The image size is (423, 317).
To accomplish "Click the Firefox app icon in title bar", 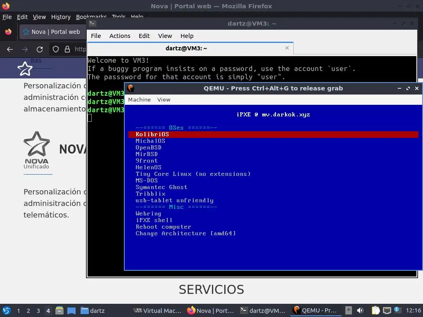I will click(6, 6).
